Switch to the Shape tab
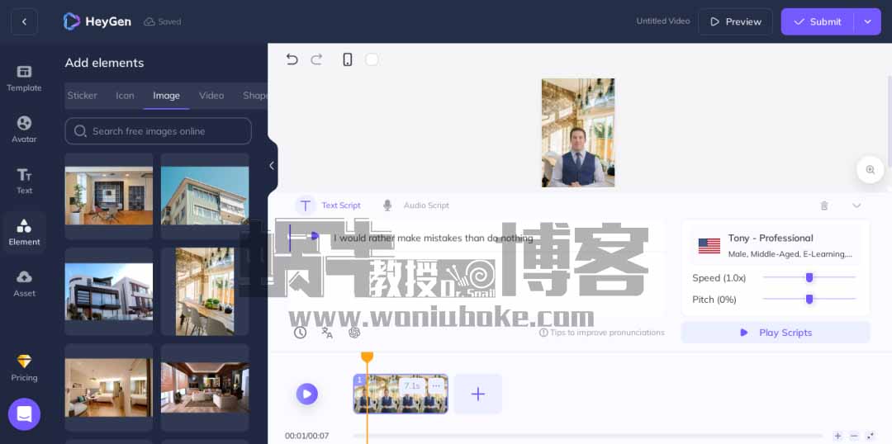This screenshot has width=892, height=444. (x=254, y=96)
